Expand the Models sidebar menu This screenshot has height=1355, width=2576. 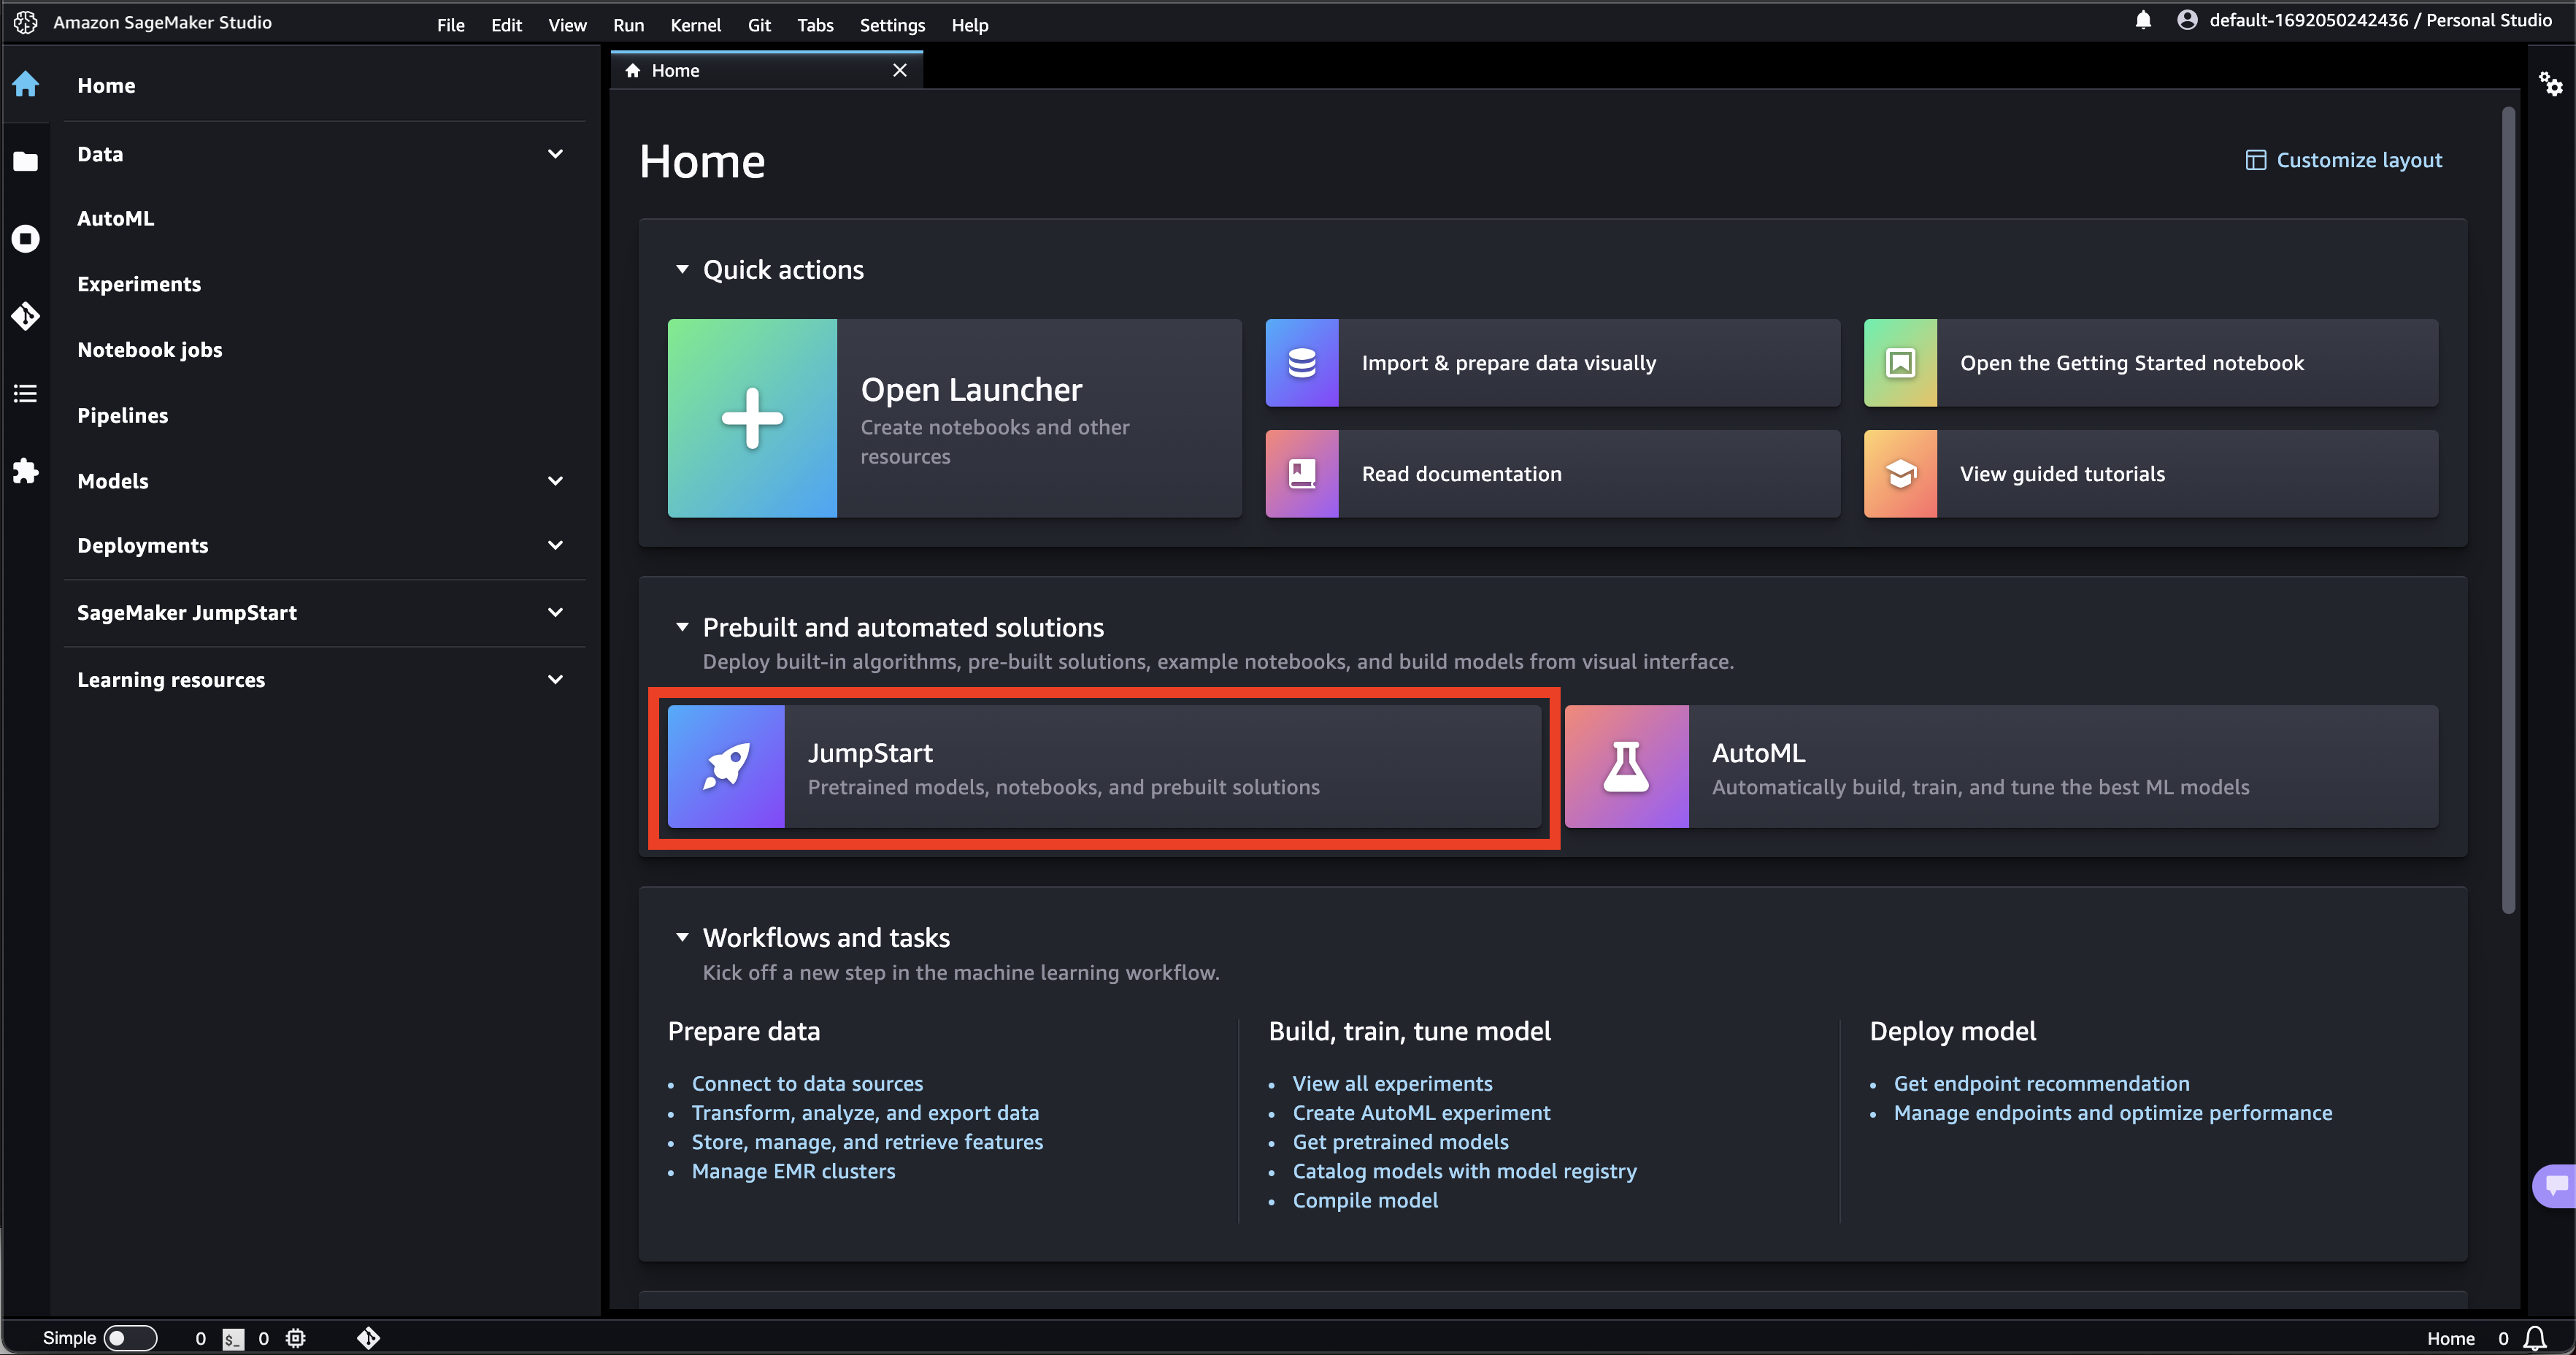(x=555, y=481)
